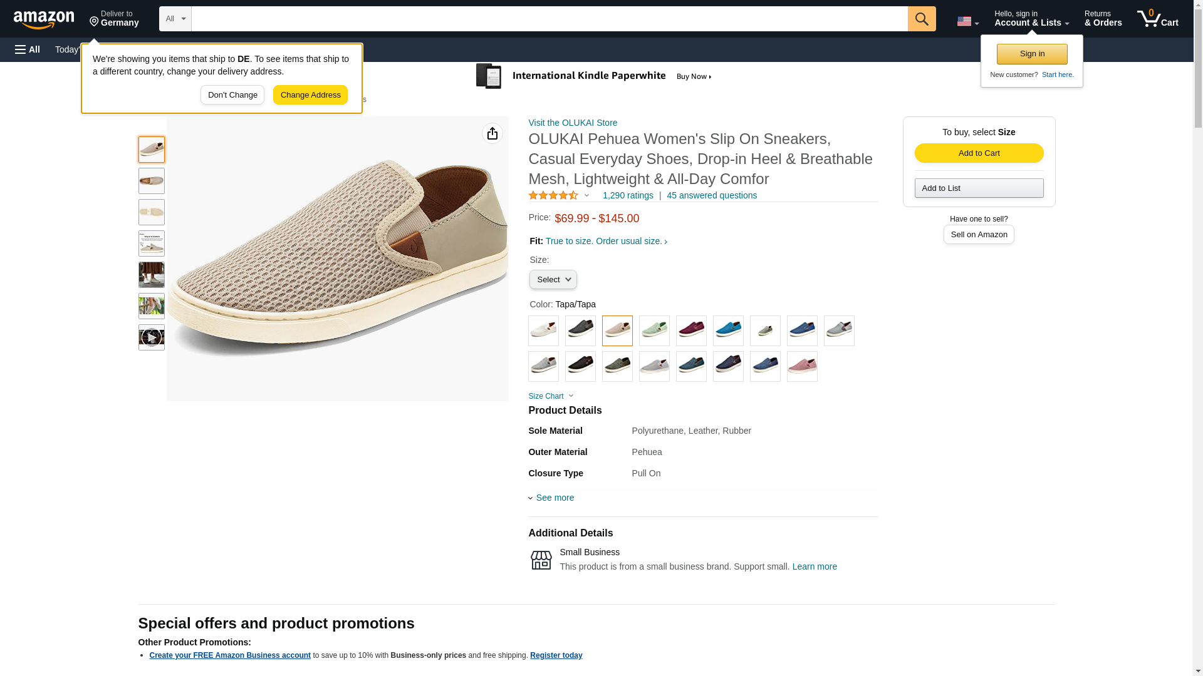The width and height of the screenshot is (1203, 676).
Task: Open the All hamburger menu
Action: 28,49
